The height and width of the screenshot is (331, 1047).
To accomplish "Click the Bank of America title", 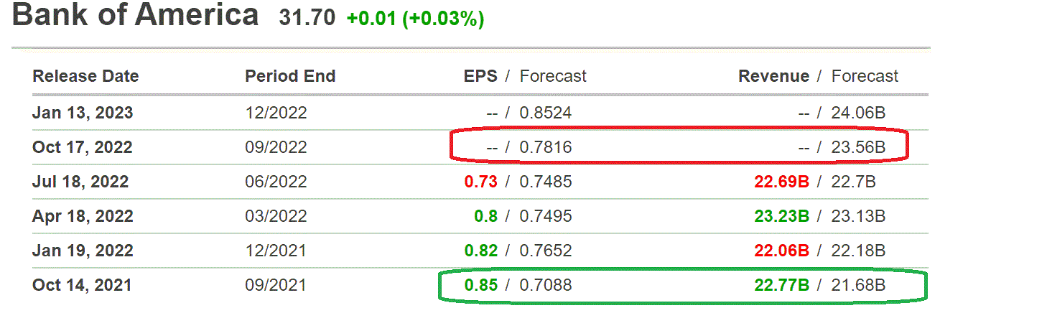I will point(136,15).
